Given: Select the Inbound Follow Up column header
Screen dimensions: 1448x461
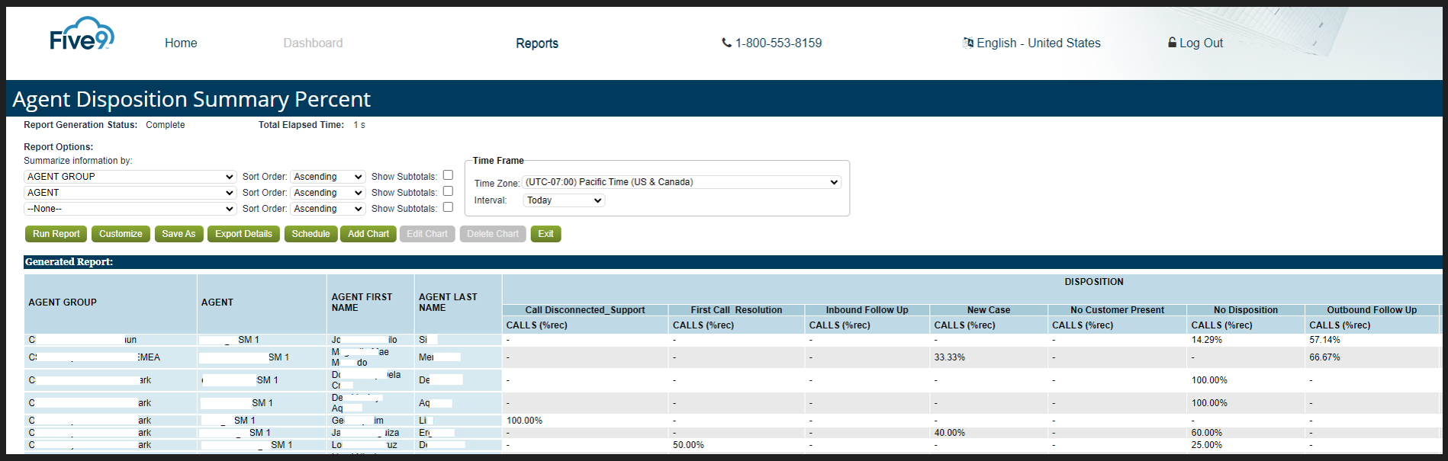Looking at the screenshot, I should (x=867, y=310).
